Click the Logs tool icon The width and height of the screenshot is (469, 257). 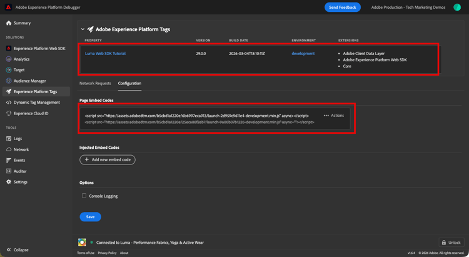pyautogui.click(x=9, y=139)
